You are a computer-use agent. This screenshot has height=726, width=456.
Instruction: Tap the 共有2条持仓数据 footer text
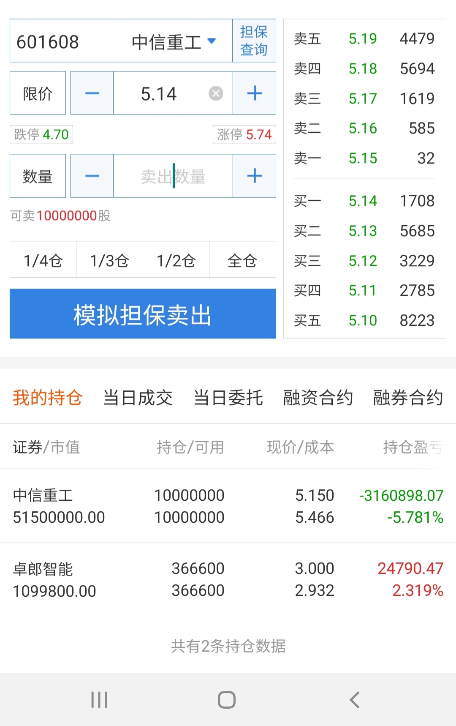(x=228, y=646)
